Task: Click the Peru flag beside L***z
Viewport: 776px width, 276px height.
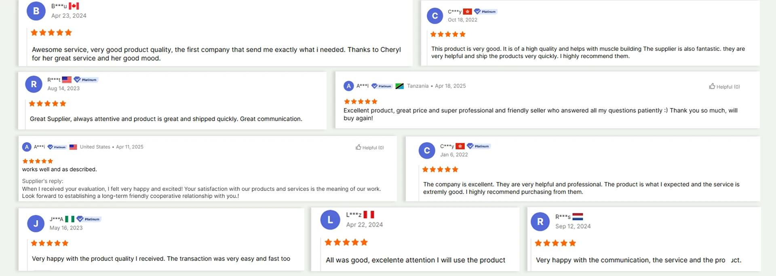Action: coord(369,215)
